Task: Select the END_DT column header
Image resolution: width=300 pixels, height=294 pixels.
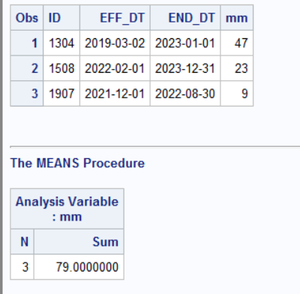Action: pos(185,18)
